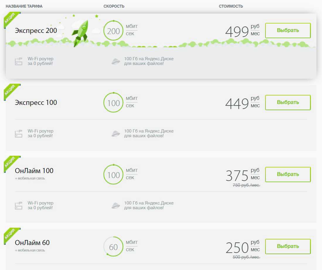This screenshot has width=322, height=270.
Task: Click the СТОИМОСТЬ column header
Action: pos(231,6)
